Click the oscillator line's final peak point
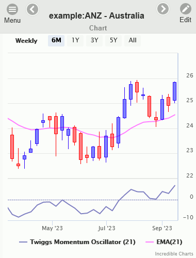Screen dimensions: 196x258 (x=175, y=185)
